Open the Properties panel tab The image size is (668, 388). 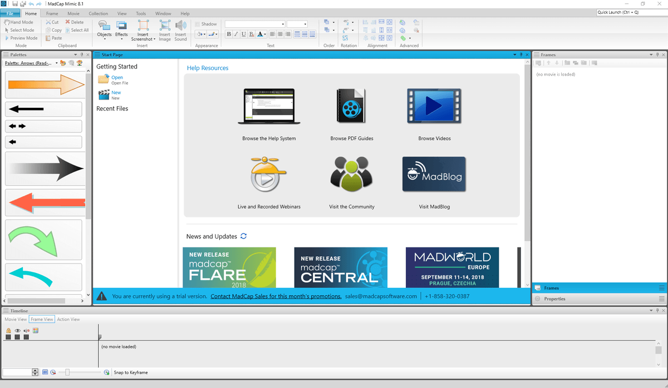[599, 299]
